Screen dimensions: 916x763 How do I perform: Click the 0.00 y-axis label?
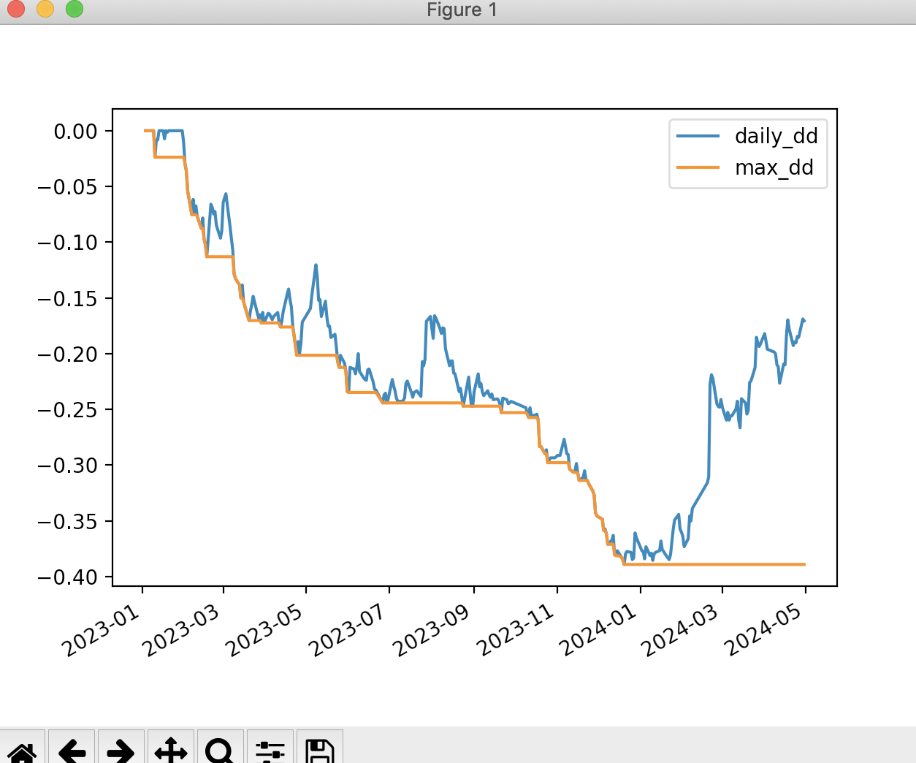point(76,132)
